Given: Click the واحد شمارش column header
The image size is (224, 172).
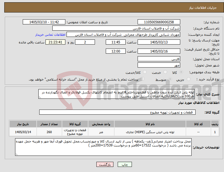Looking at the screenshot, I should coord(101,124).
